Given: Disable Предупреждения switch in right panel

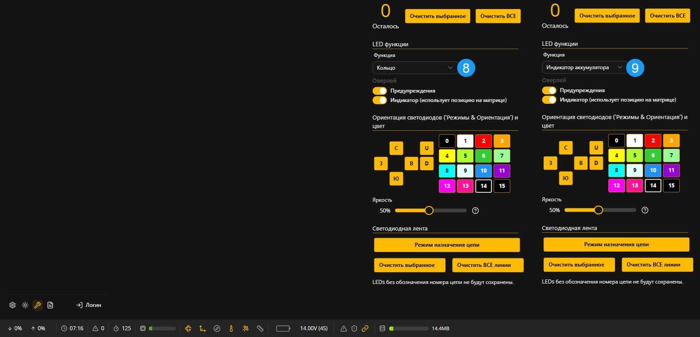Looking at the screenshot, I should (x=549, y=91).
